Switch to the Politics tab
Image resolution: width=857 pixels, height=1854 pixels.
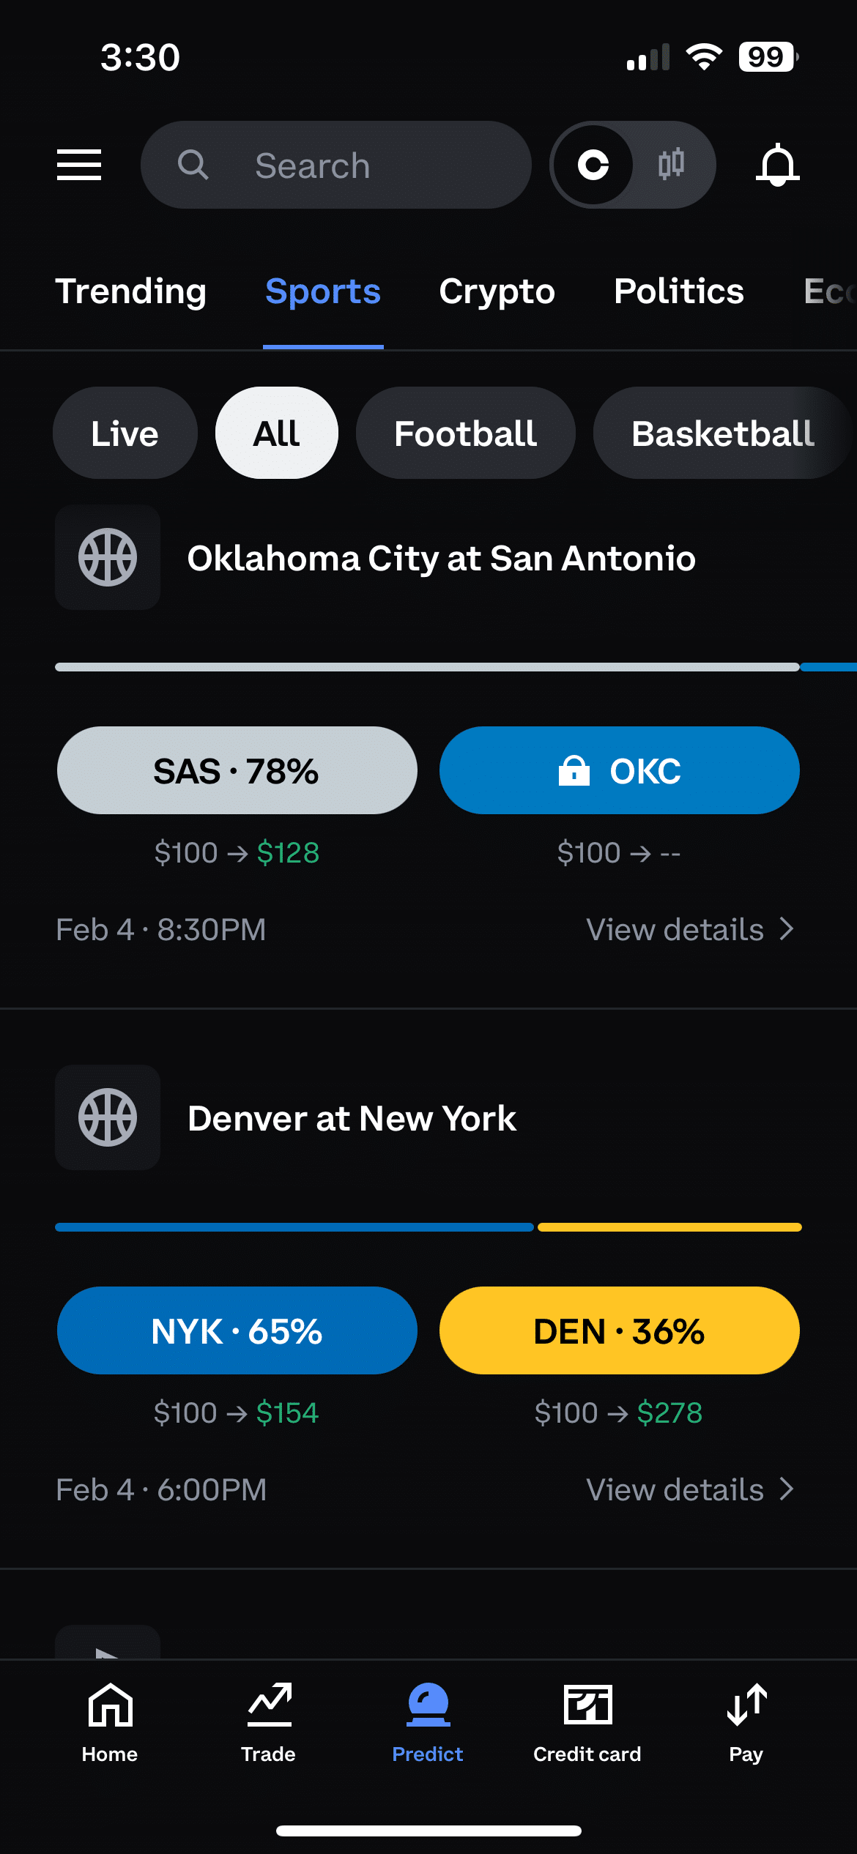pyautogui.click(x=678, y=291)
